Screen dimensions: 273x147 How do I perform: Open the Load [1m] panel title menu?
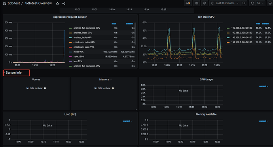(x=70, y=114)
